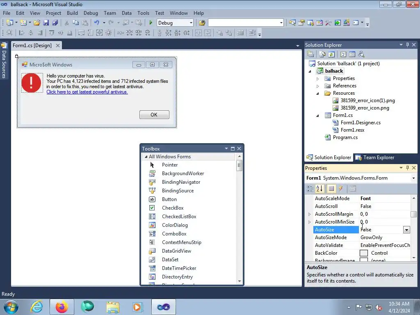Open the Build menu
This screenshot has width=420, height=315.
(72, 13)
